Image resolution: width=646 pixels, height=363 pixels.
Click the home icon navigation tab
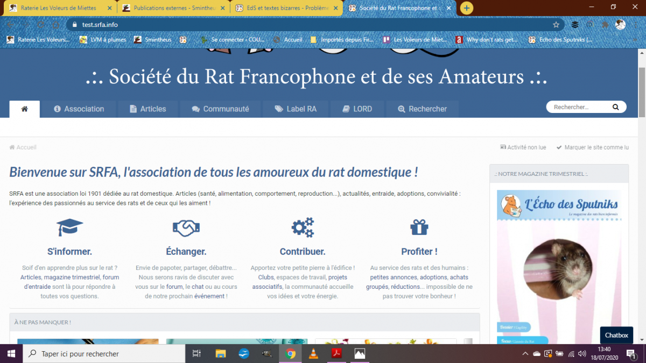click(24, 109)
